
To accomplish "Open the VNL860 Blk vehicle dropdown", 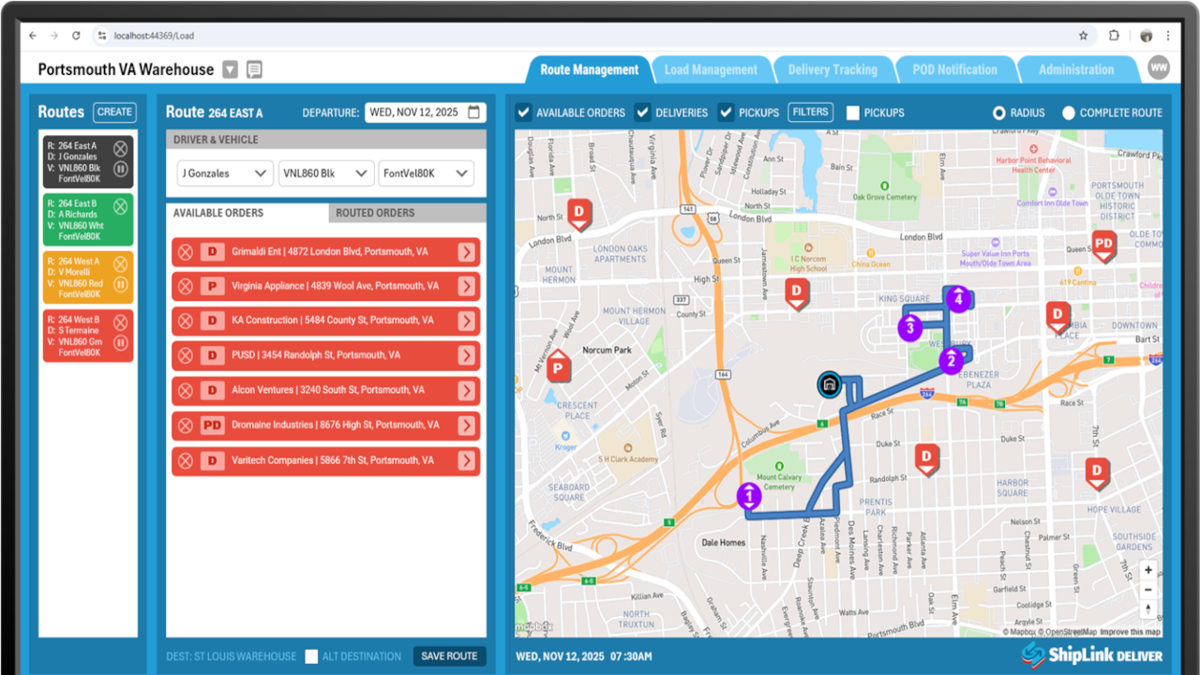I will pos(325,173).
